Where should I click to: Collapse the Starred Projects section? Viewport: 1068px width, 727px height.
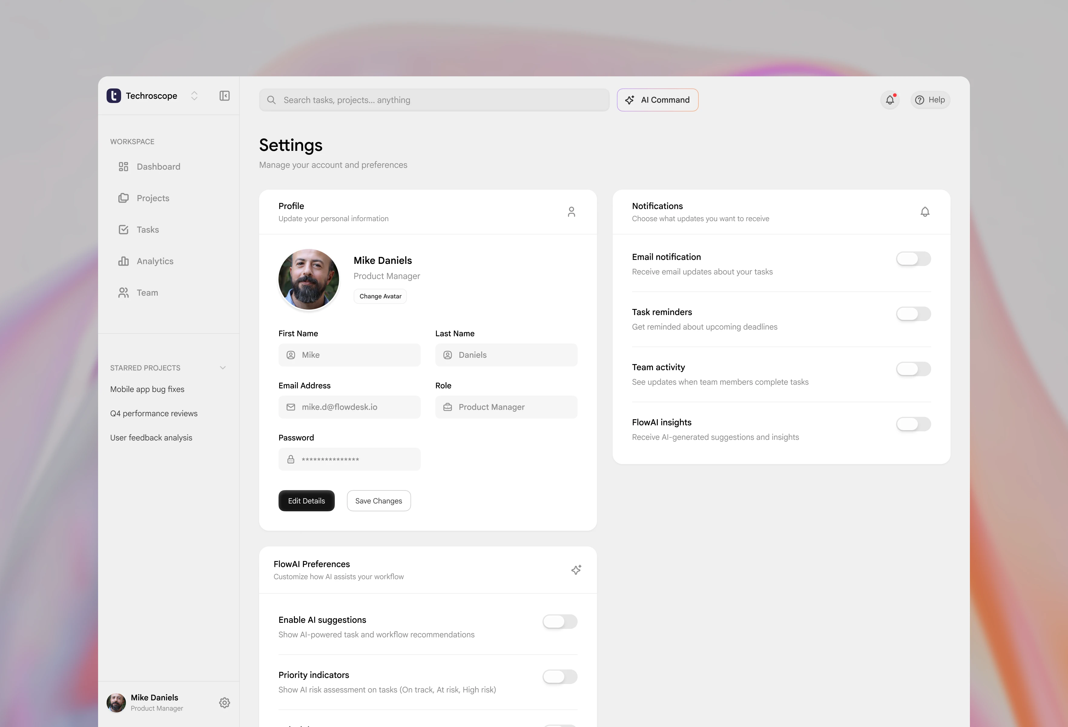pos(223,368)
